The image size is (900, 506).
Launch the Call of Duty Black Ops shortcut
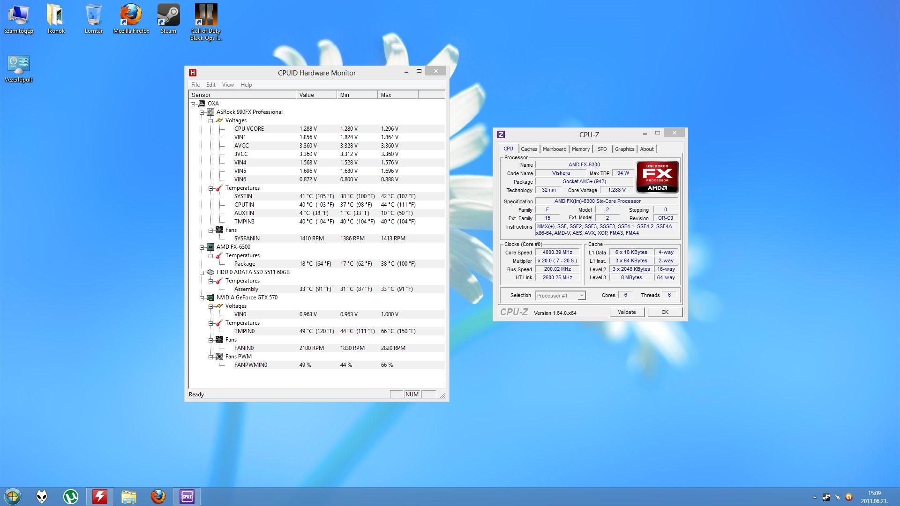coord(206,22)
